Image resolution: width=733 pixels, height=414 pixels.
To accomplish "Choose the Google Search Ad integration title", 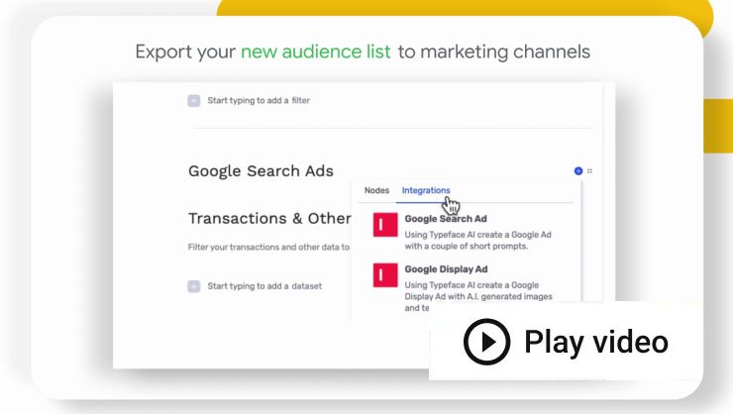I will pos(446,219).
